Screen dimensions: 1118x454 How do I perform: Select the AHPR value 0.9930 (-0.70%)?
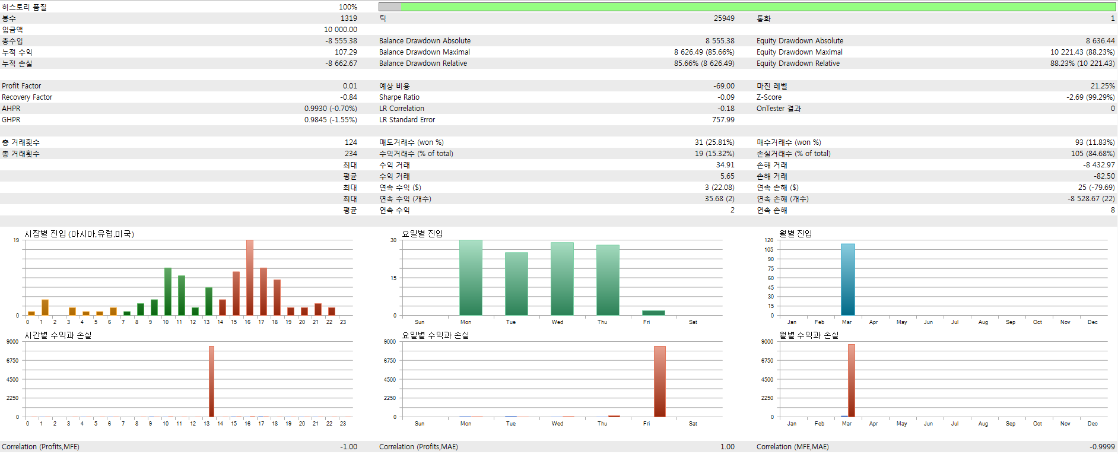331,109
